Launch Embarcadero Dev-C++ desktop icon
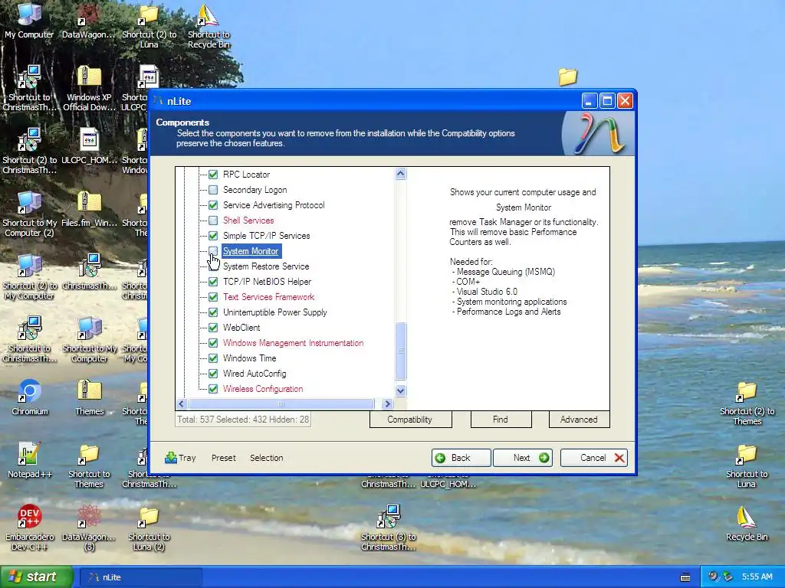785x588 pixels. (30, 528)
